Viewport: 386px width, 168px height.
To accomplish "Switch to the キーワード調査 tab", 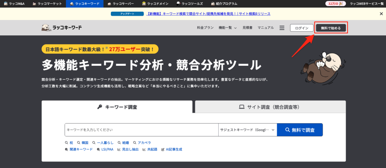I will [x=117, y=107].
